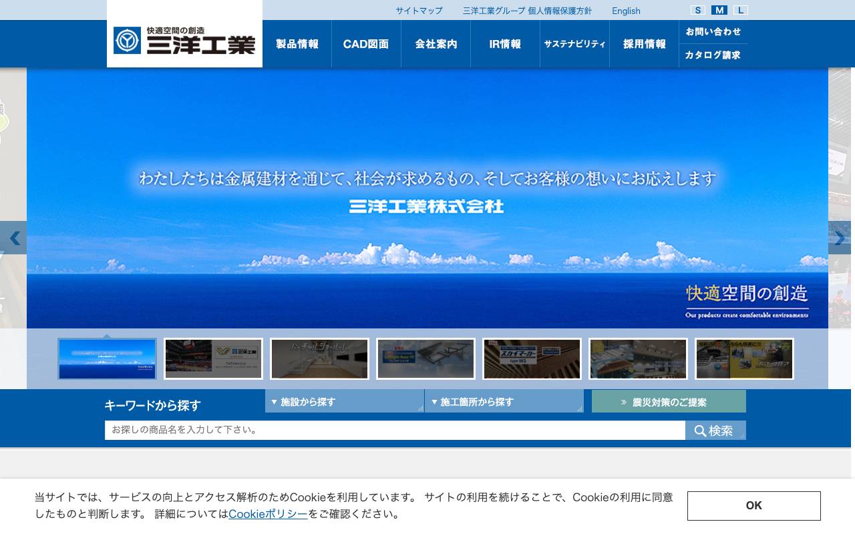Viewport: 855px width, 534px height.
Task: Expand the 施設から探す dropdown
Action: coord(344,402)
